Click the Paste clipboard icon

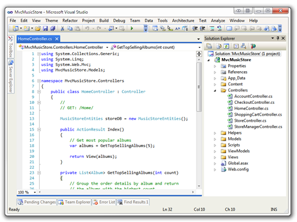tap(77, 28)
